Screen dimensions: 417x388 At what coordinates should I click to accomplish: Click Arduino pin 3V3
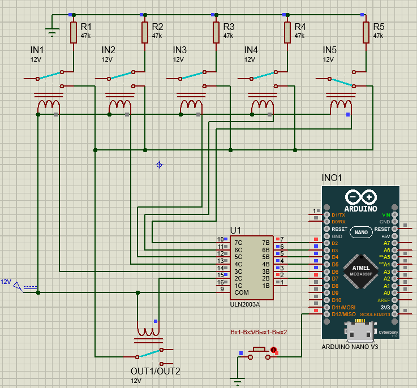(394, 307)
